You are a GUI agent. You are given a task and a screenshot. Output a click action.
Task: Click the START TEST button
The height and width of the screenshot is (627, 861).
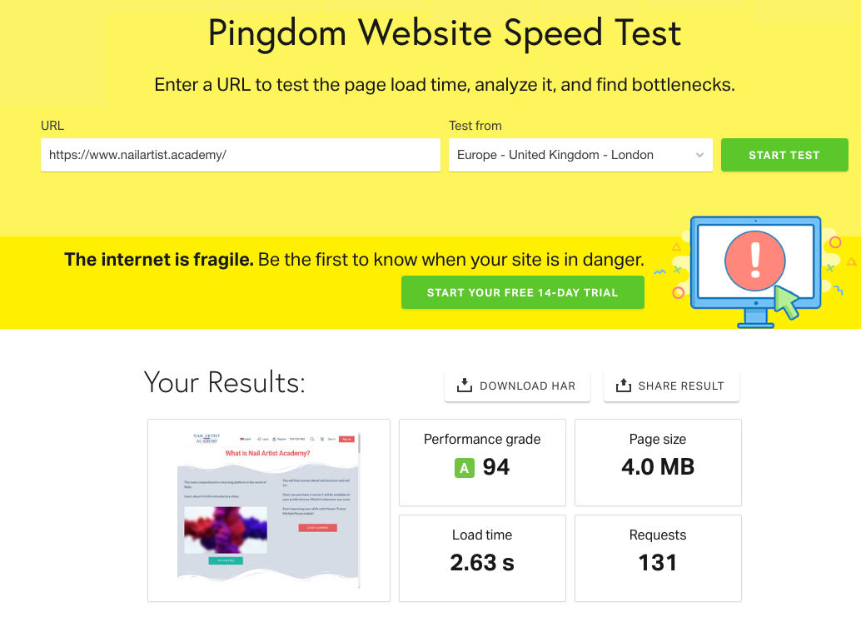784,155
